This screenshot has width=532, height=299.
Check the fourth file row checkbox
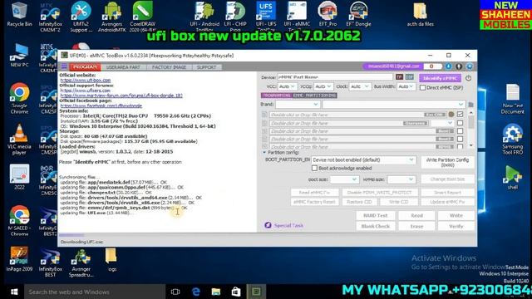click(460, 139)
